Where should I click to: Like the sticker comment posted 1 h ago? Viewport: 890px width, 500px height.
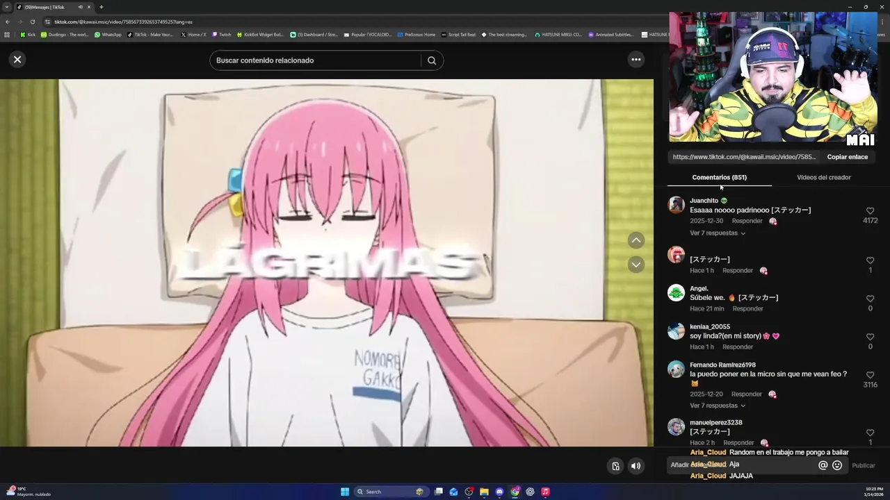[870, 260]
